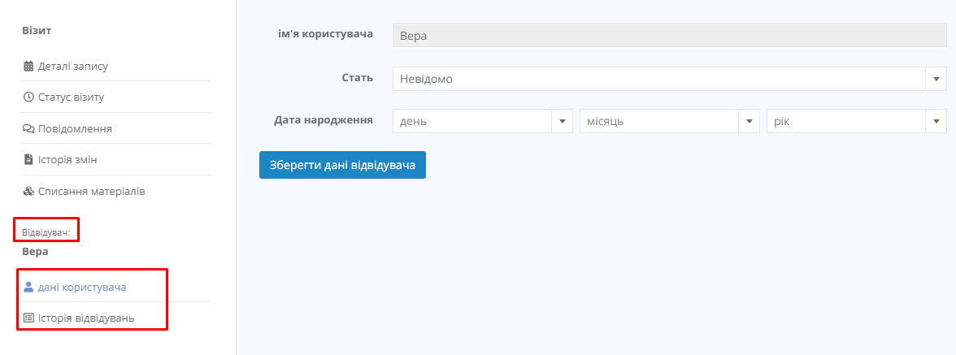Click the arrow of the день dropdown

point(562,121)
